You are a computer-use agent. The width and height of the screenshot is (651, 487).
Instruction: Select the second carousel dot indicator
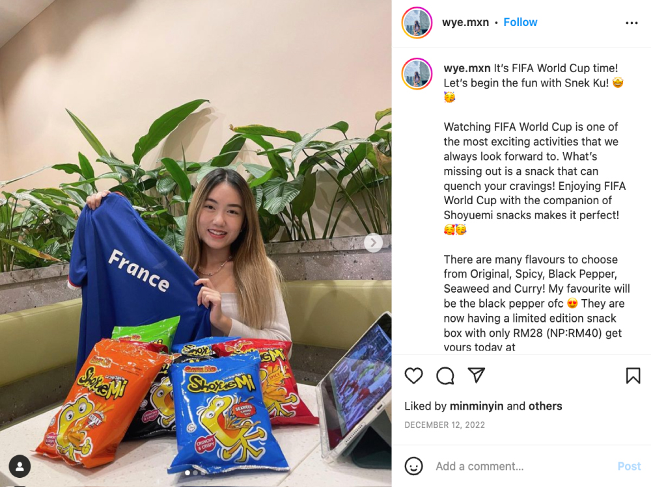click(195, 473)
